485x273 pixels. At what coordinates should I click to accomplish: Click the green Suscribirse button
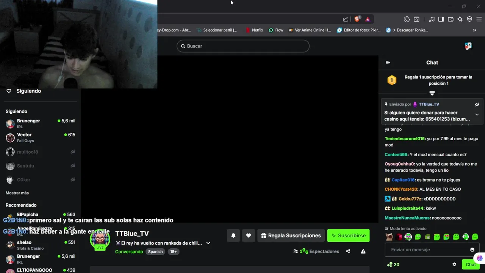pos(349,235)
